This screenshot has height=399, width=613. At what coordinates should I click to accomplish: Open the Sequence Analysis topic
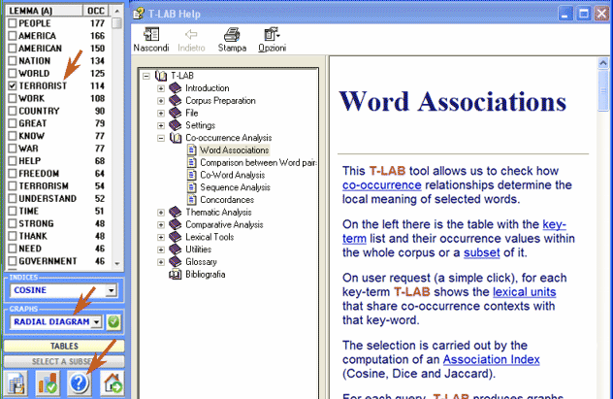point(235,187)
